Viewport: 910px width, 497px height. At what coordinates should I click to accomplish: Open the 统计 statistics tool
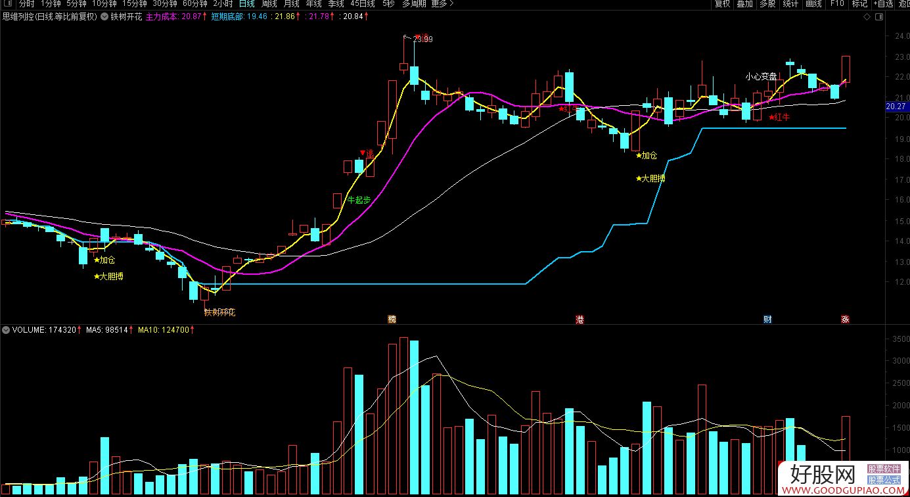point(790,4)
